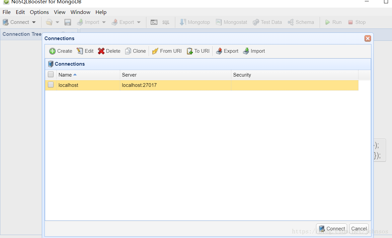Select the localhost connection name

(68, 85)
